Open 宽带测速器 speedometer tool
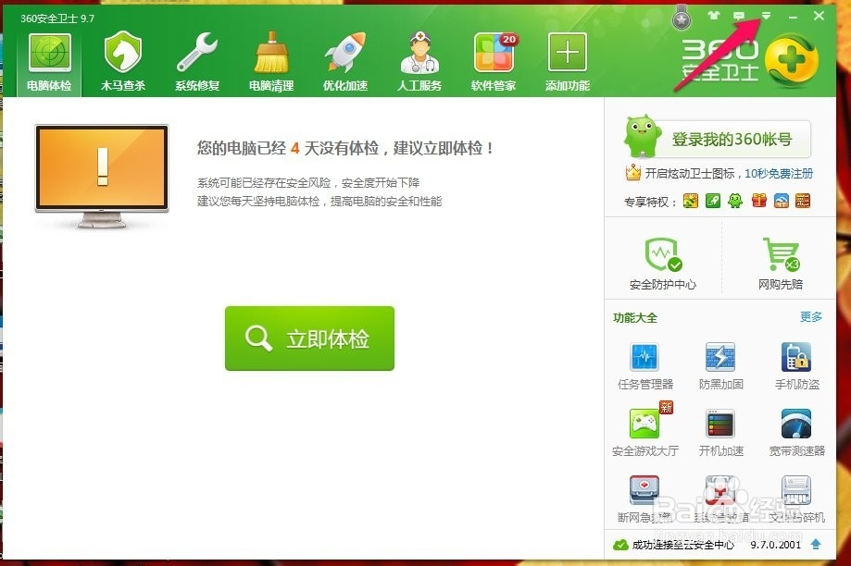 click(x=796, y=432)
